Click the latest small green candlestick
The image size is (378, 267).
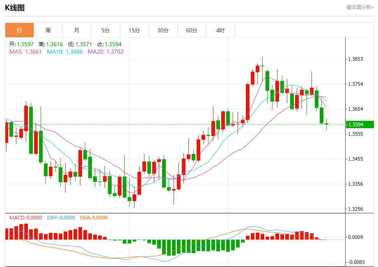pos(327,124)
